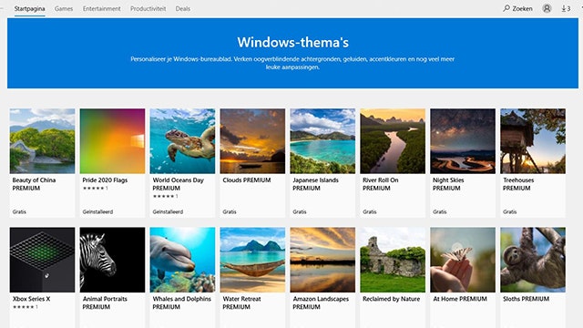Click the Pride 2020 Flags title
Viewport: 583px width, 328px height.
105,180
